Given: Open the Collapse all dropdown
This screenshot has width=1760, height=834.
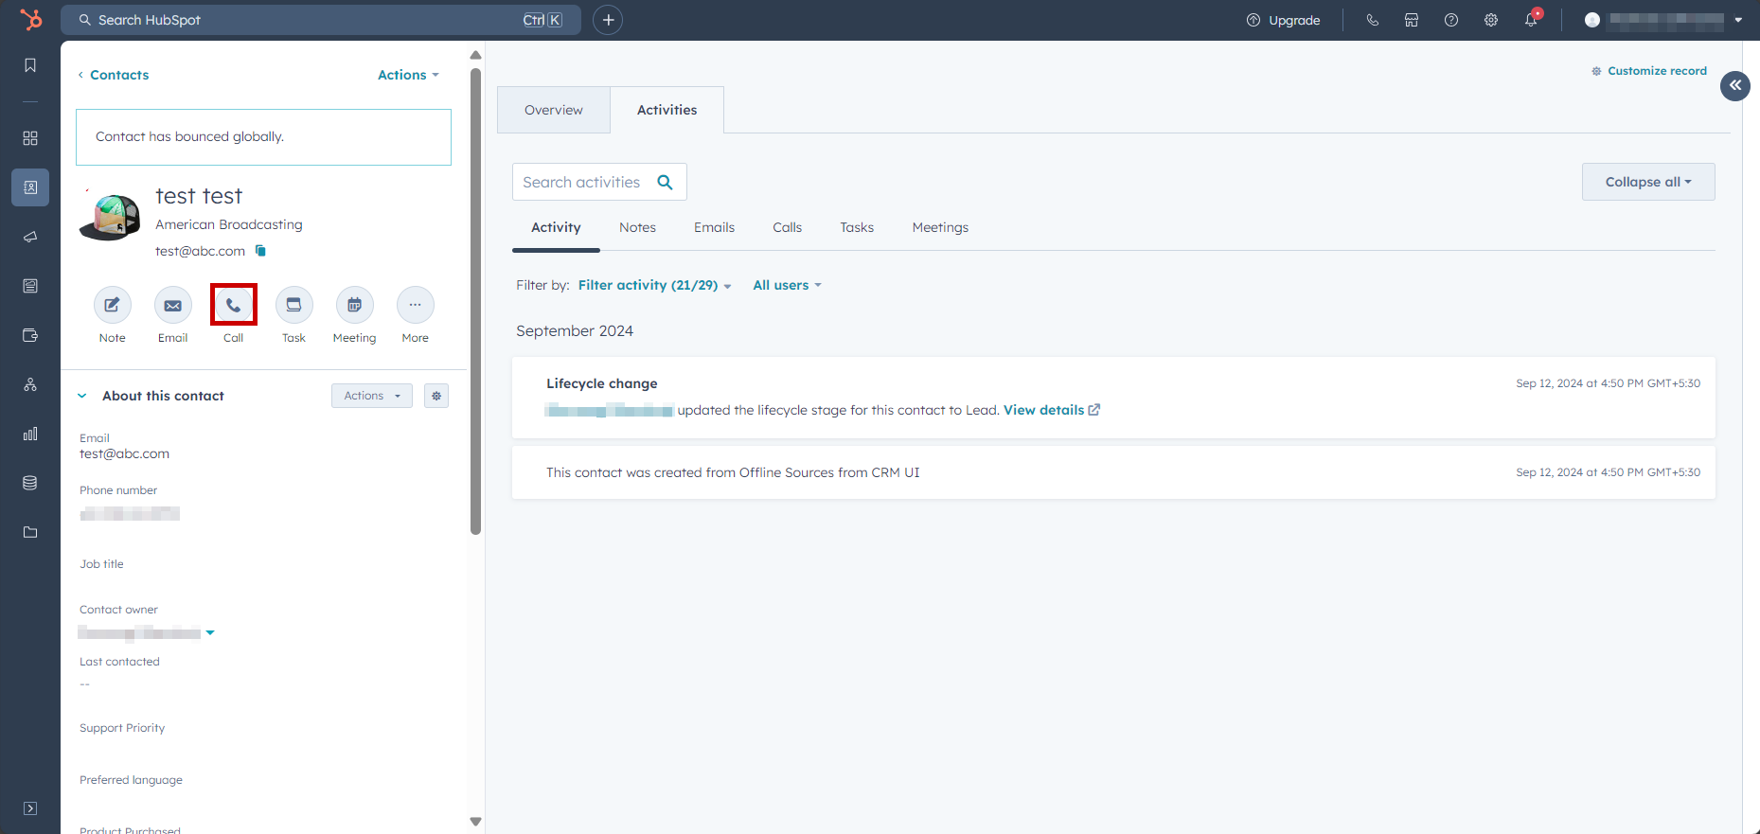Looking at the screenshot, I should [x=1648, y=182].
